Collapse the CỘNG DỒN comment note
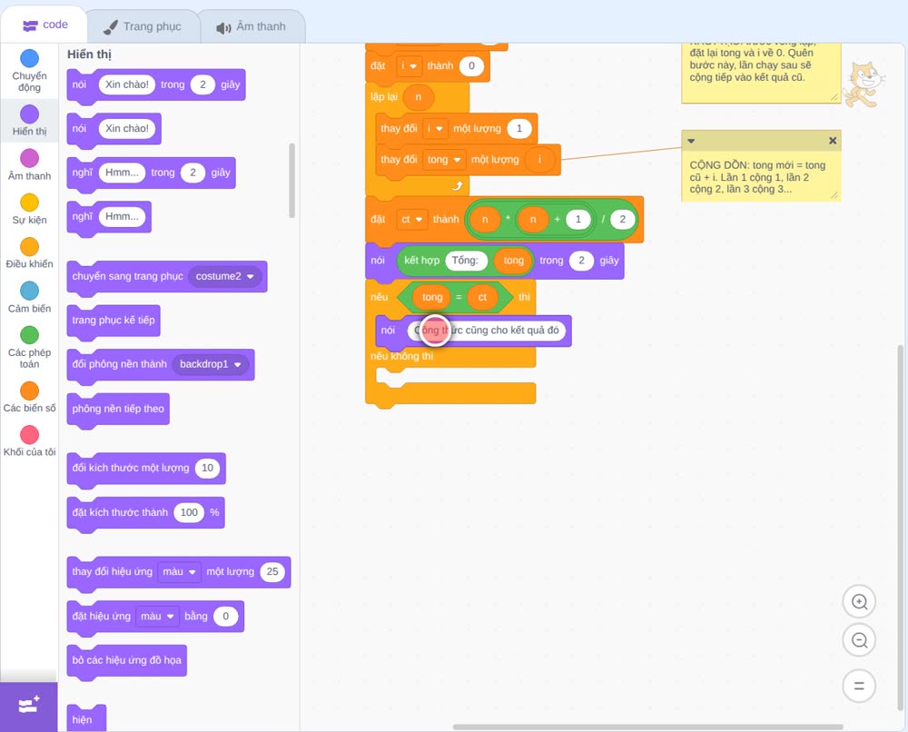This screenshot has height=732, width=908. (691, 141)
